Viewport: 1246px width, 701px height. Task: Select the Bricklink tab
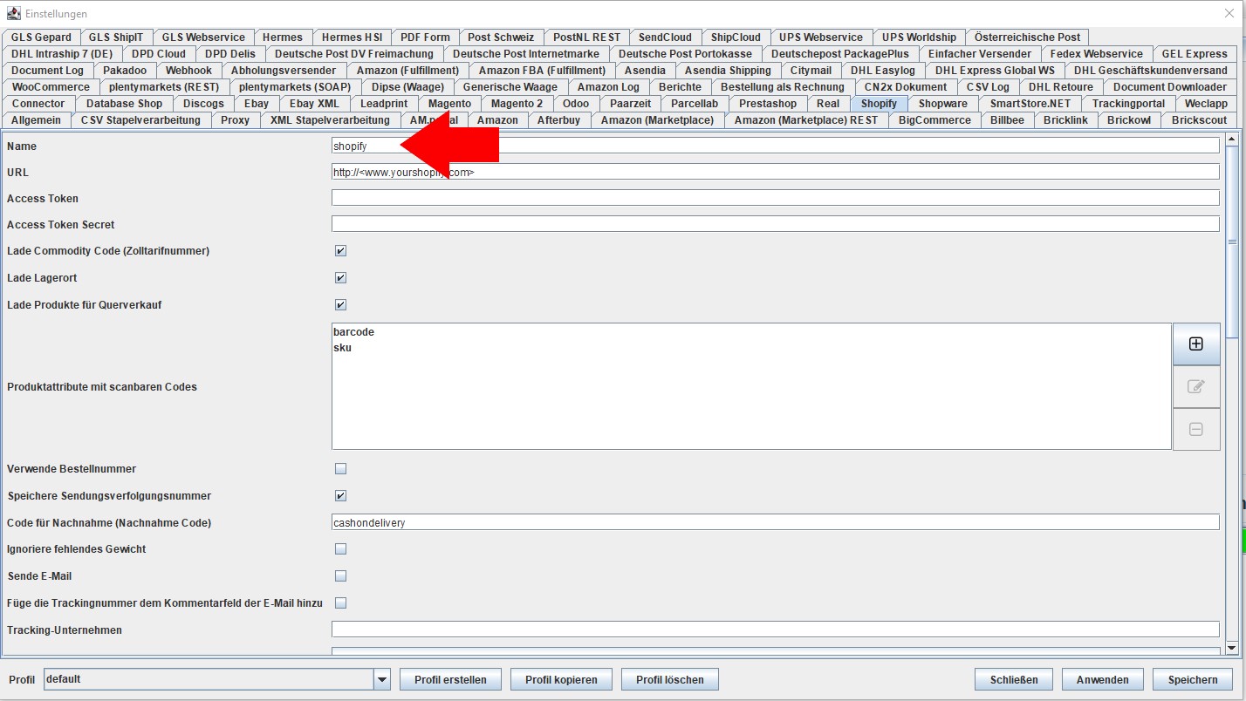[1065, 120]
